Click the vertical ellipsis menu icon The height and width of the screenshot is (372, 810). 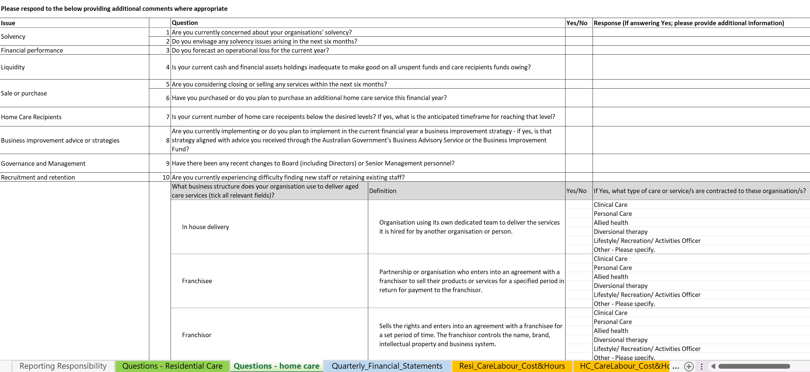click(700, 365)
